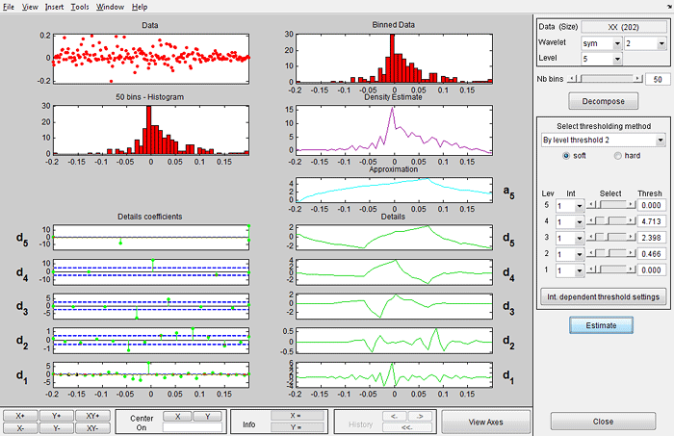Click the Decompose button
Viewport: 674px width, 436px height.
[x=603, y=99]
